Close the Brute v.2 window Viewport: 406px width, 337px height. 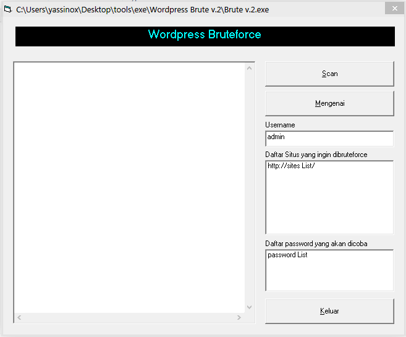pos(395,9)
